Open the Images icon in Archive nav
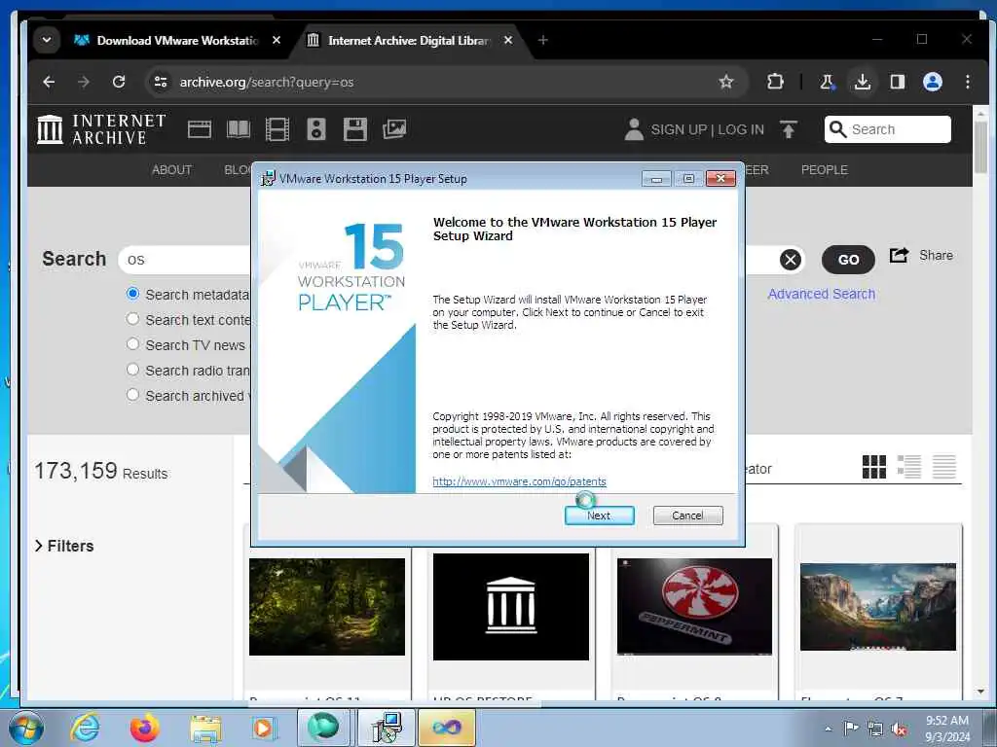This screenshot has width=997, height=747. coord(394,129)
